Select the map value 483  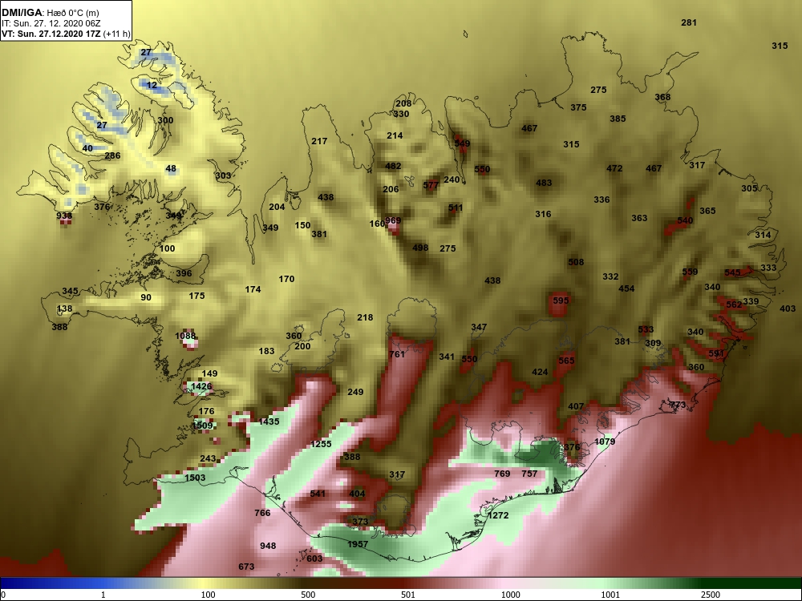[544, 183]
